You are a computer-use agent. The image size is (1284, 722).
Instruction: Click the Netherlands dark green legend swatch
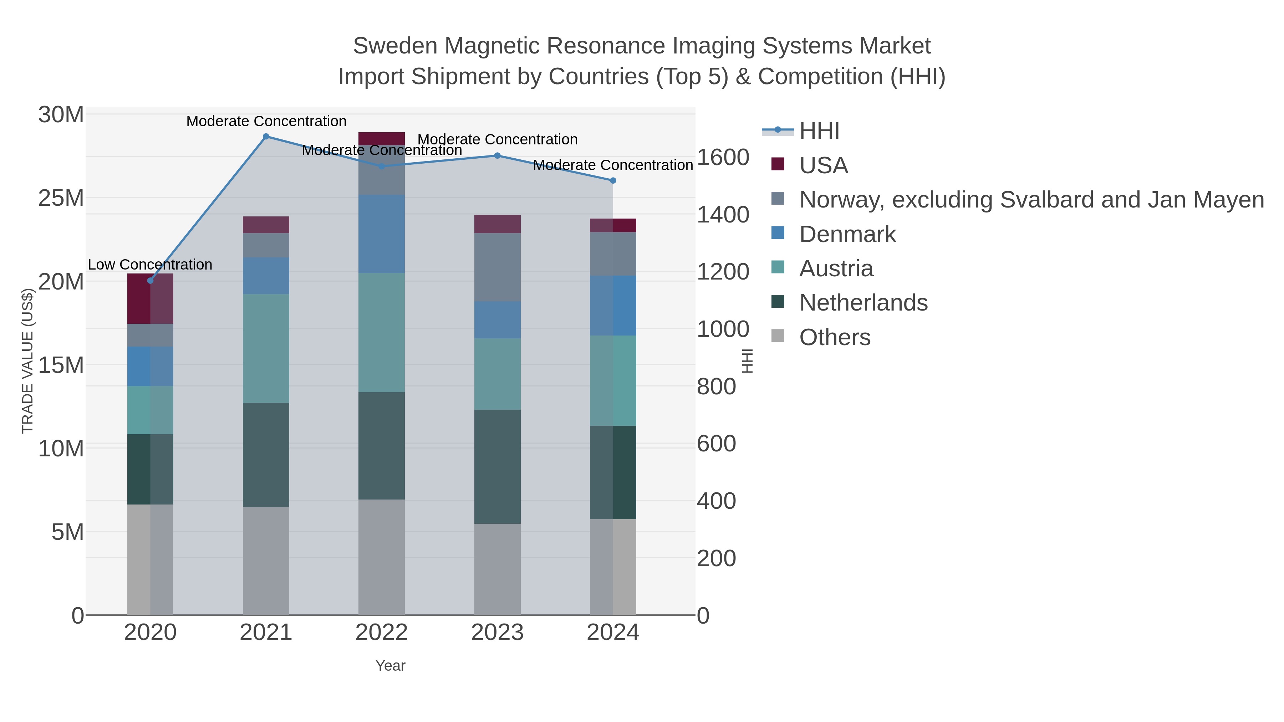[x=778, y=301]
